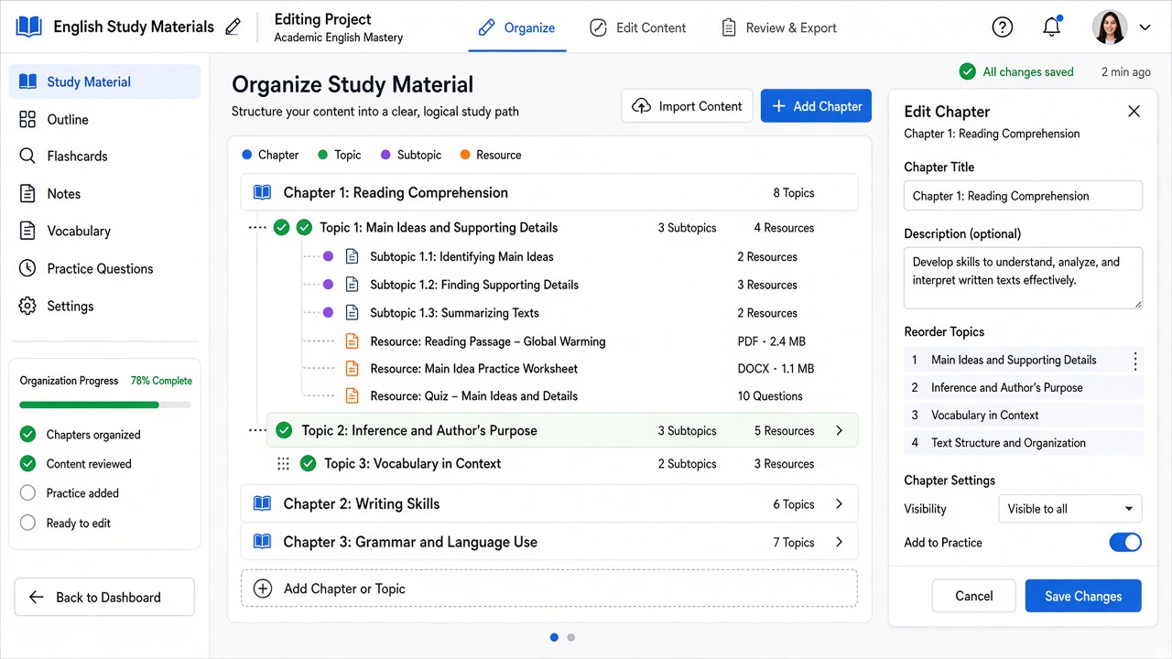Click the Chapter 2 book icon

pos(262,503)
